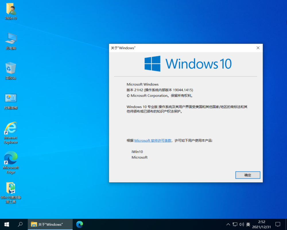Click the 关于"Windows" taskbar button

point(50,224)
